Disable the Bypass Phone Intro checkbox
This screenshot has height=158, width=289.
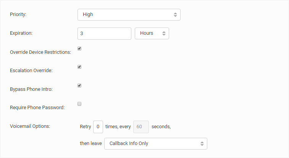coord(79,85)
